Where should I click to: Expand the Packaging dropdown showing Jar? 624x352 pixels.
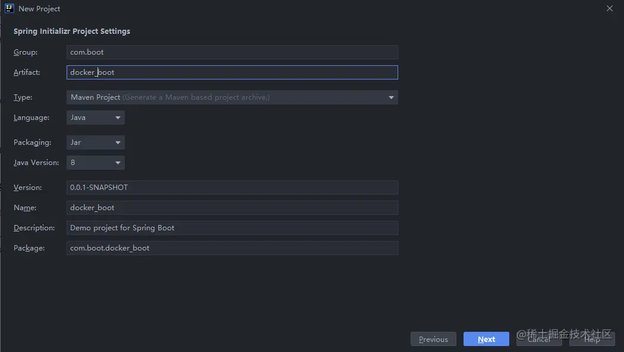click(x=96, y=142)
